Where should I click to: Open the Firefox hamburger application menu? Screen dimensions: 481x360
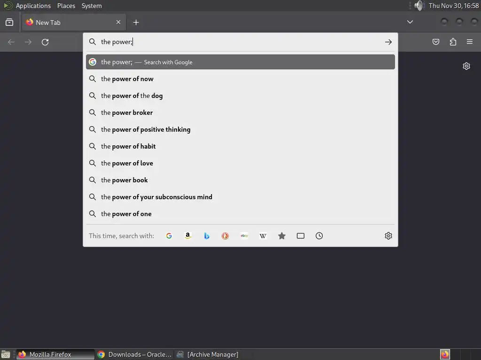(x=470, y=42)
